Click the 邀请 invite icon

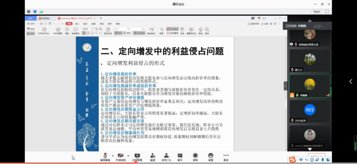153,157
